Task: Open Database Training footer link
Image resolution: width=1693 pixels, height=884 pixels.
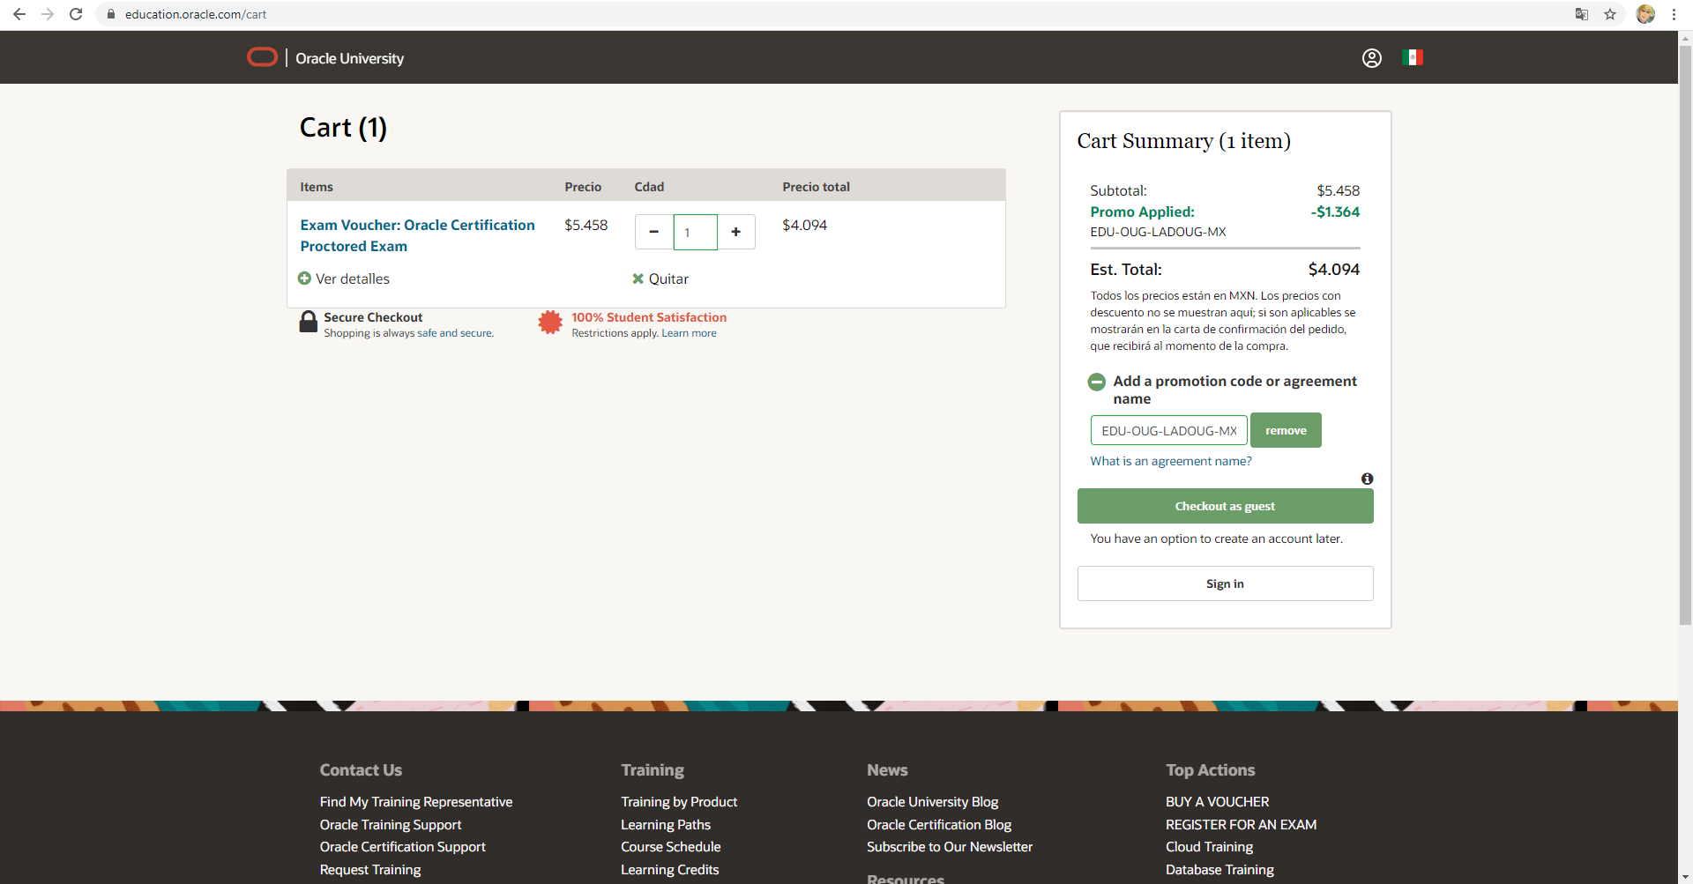Action: pos(1220,870)
